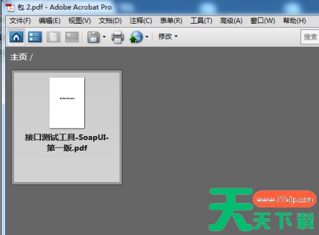The width and height of the screenshot is (319, 235).
Task: Select the 接口测试工具-SoapUI PDF page thumbnail
Action: pos(67,103)
